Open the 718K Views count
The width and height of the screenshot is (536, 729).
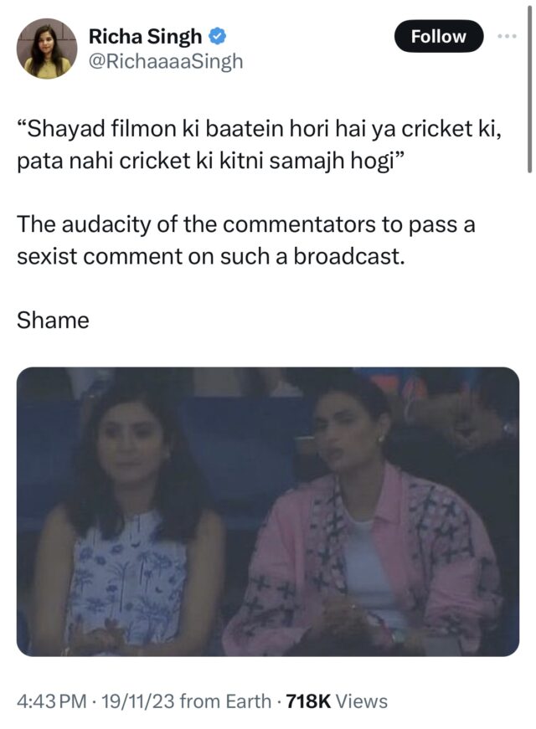(x=337, y=701)
